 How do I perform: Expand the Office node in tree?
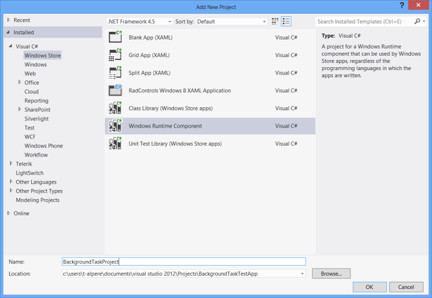coord(20,83)
